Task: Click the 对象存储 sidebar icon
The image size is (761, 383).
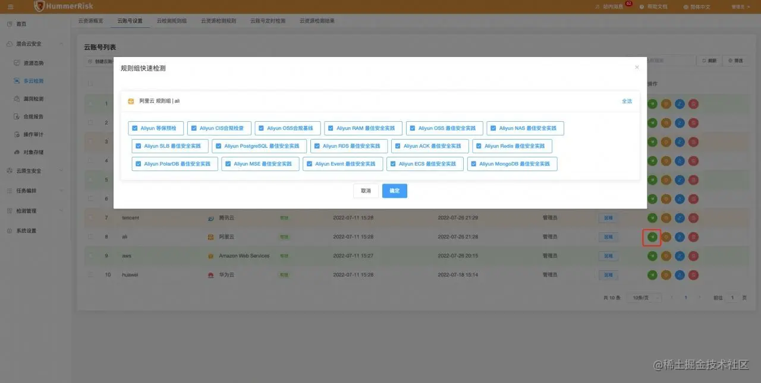Action: click(x=17, y=152)
